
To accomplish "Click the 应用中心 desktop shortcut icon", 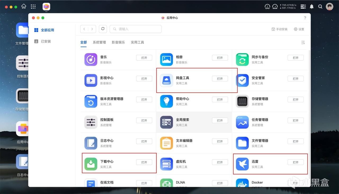I will (x=22, y=129).
